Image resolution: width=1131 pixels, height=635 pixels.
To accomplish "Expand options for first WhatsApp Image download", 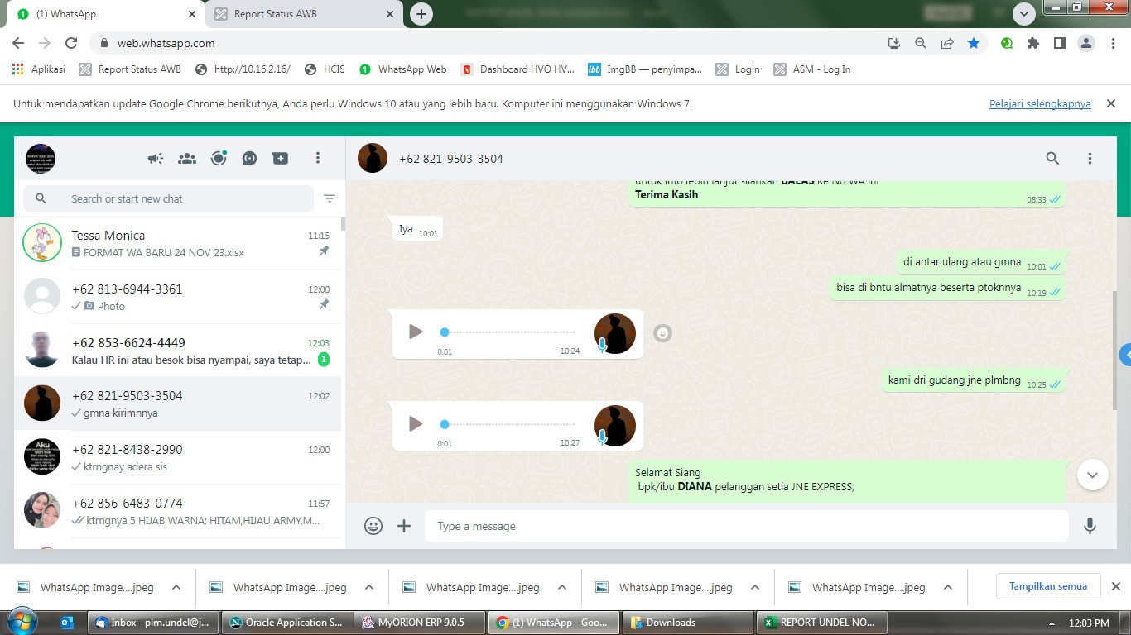I will (176, 587).
